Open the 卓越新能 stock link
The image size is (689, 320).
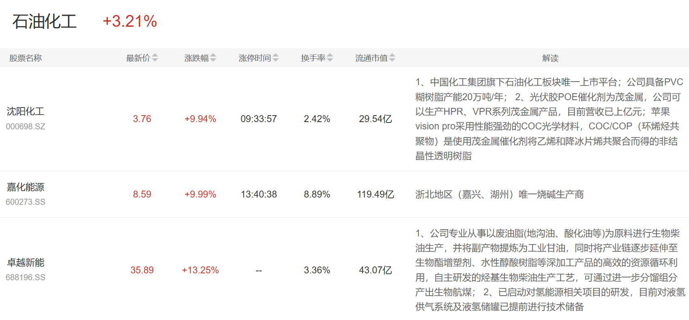pos(26,262)
